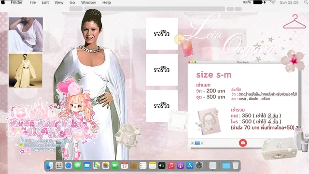The image size is (309, 174).
Task: Open the File menu
Action: tap(32, 2)
